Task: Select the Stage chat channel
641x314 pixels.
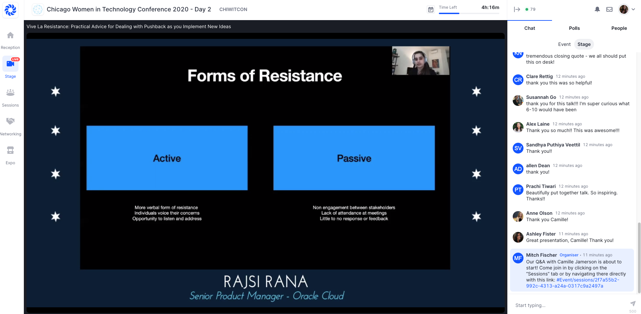Action: [x=584, y=44]
